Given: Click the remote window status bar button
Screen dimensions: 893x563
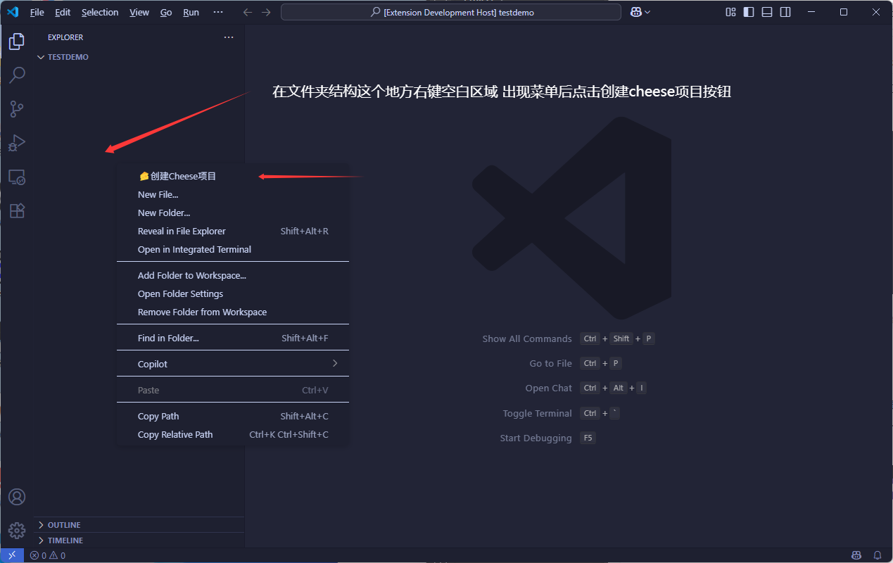Looking at the screenshot, I should [x=12, y=555].
